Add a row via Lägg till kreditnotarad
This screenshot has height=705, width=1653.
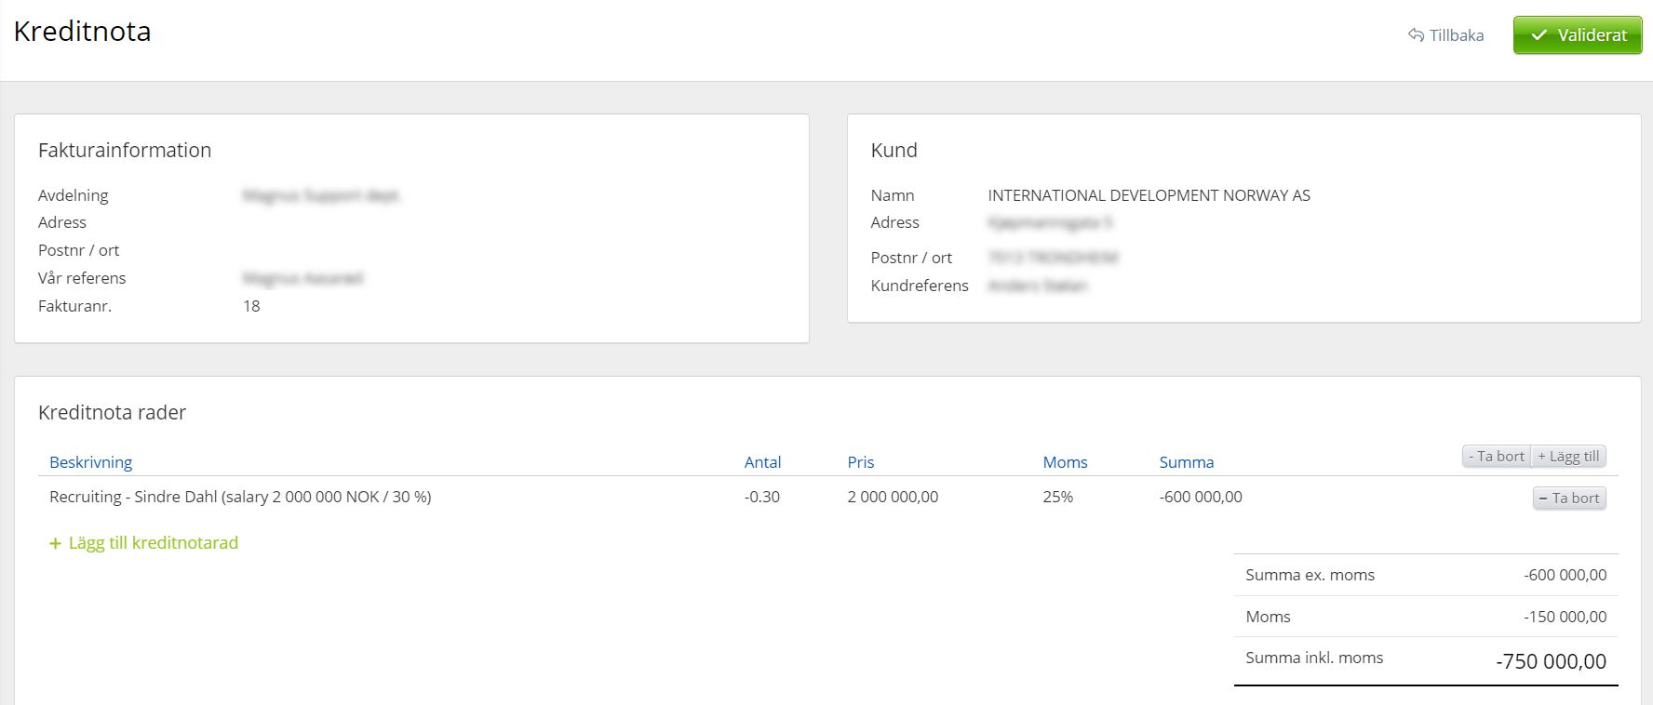click(x=153, y=543)
